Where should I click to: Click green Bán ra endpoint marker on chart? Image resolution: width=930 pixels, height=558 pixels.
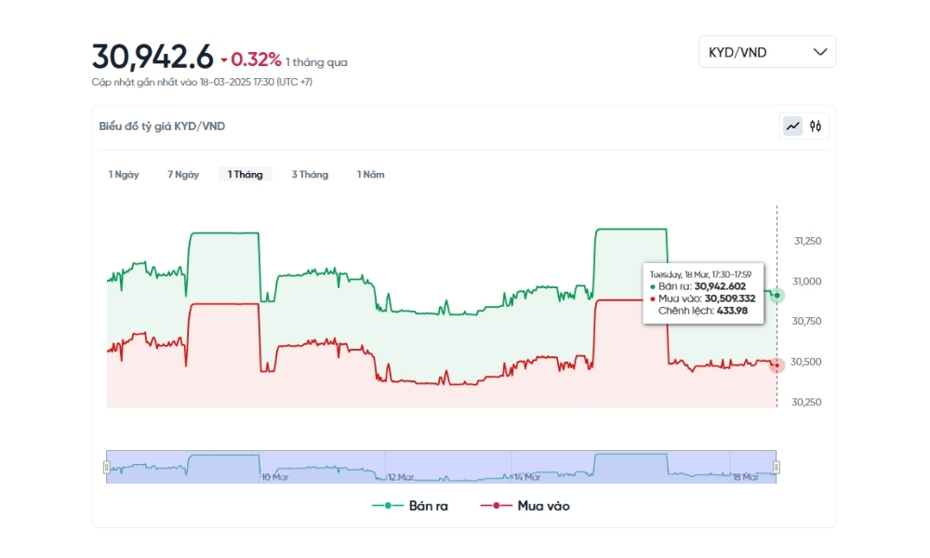pos(777,295)
